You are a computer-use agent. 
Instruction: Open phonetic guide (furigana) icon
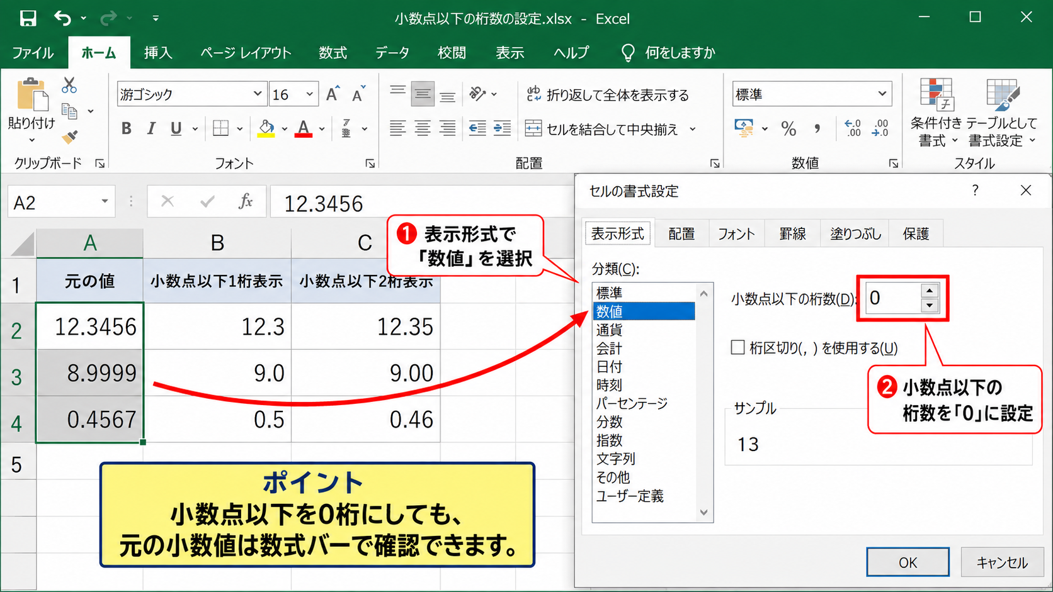(346, 128)
